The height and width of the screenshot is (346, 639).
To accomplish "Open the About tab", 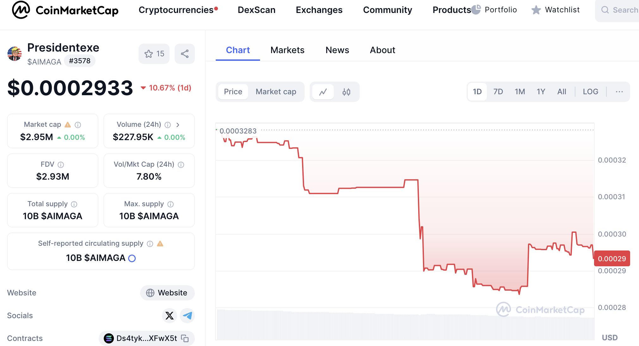I will tap(382, 50).
